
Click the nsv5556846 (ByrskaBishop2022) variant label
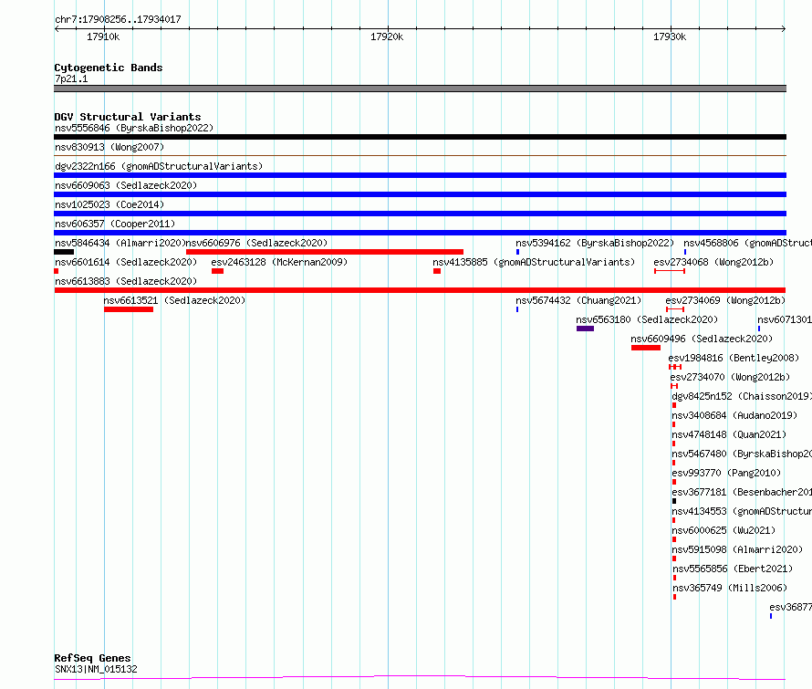134,128
